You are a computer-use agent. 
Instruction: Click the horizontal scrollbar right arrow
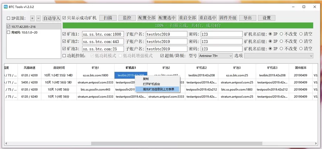pos(315,143)
